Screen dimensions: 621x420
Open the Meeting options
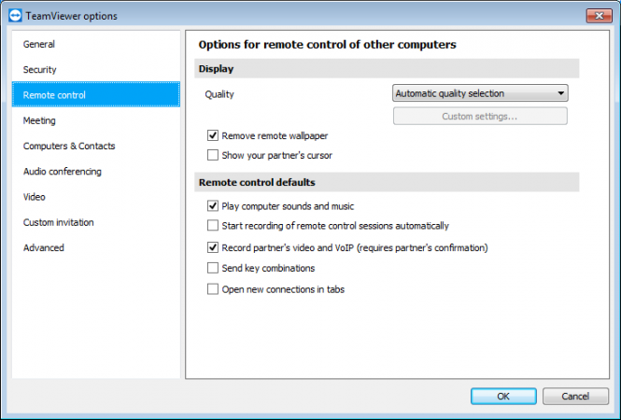pyautogui.click(x=96, y=120)
